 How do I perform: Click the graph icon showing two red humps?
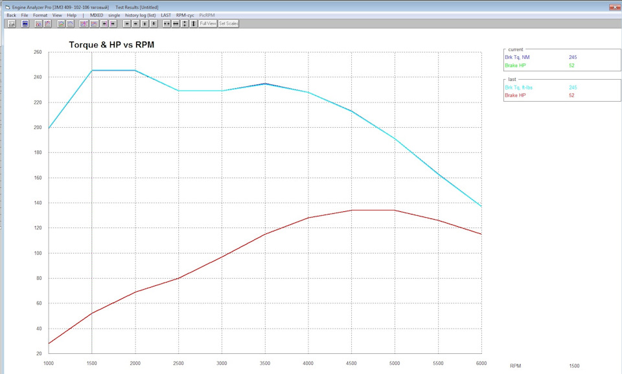pos(38,24)
